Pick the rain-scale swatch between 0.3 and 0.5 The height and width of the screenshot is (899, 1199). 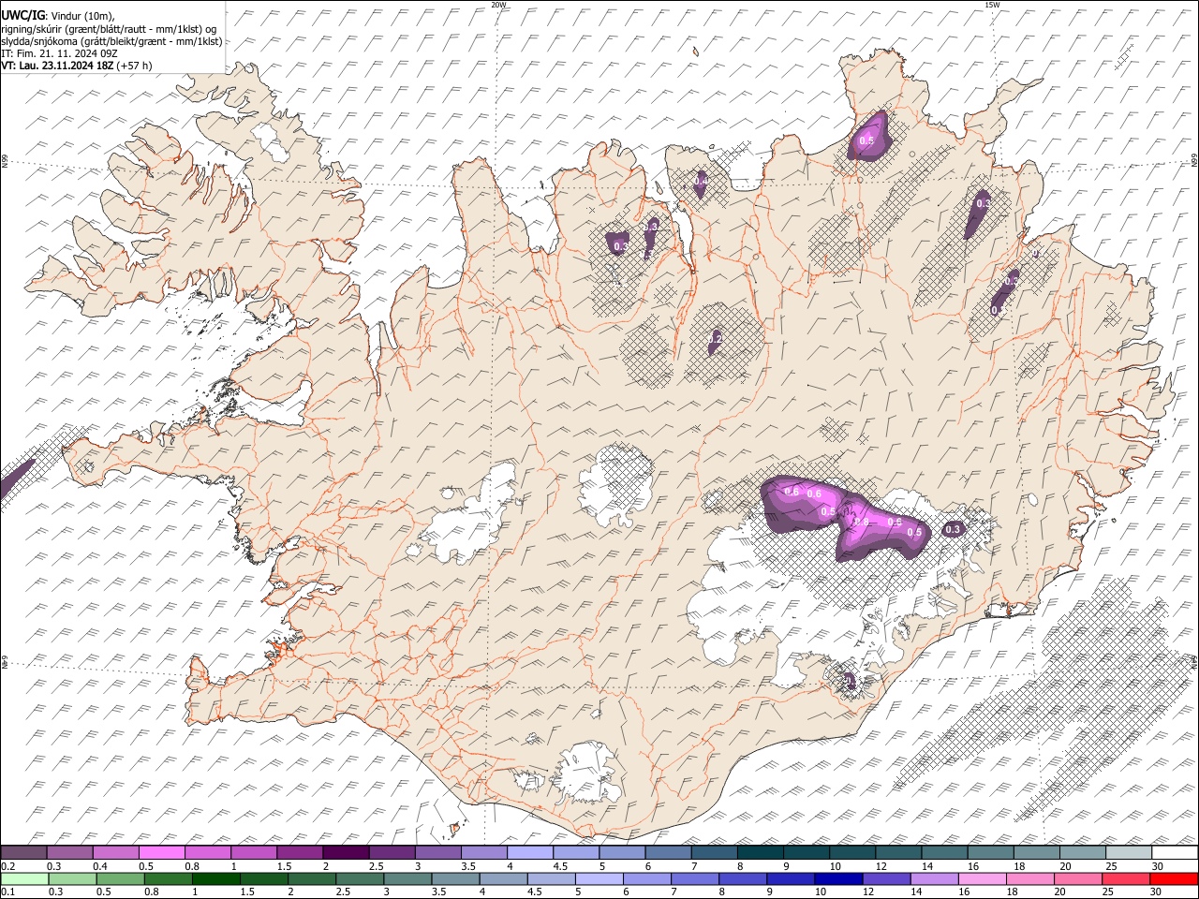coord(72,878)
